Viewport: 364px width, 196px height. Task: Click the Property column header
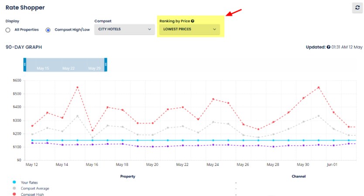[127, 176]
